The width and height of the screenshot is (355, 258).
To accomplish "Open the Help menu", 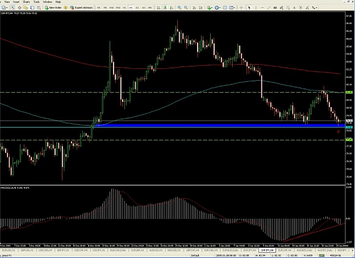I will point(58,2).
